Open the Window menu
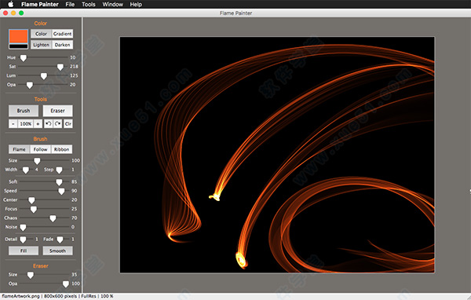471x300 pixels. 112,4
